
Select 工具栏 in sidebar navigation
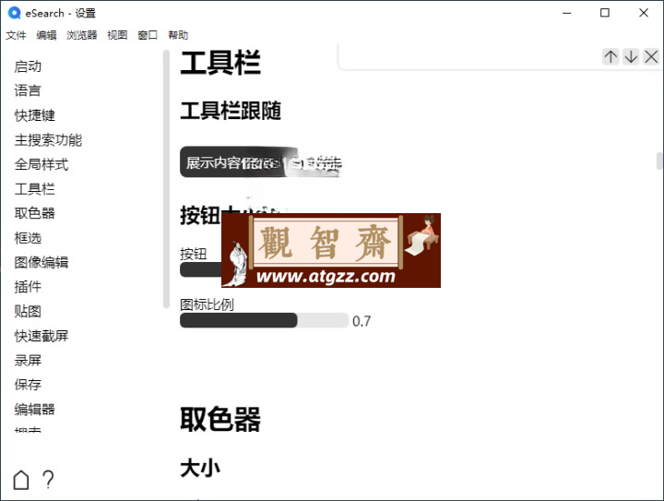point(35,189)
